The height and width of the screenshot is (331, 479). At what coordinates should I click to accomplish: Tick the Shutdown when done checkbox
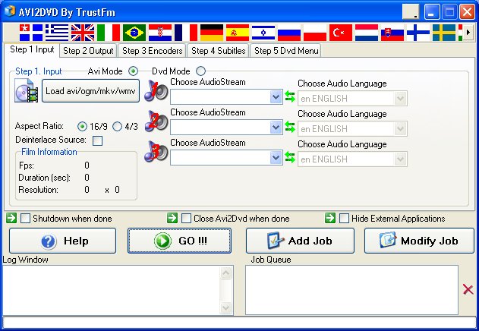click(26, 219)
